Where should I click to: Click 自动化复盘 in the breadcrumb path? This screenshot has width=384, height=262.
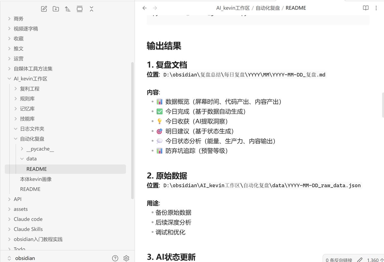tap(267, 8)
